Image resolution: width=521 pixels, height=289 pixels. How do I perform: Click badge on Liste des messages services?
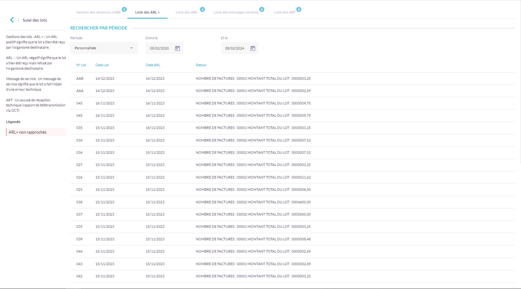click(x=262, y=9)
